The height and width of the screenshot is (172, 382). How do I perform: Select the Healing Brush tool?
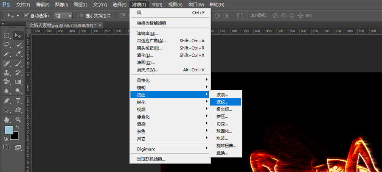[x=6, y=64]
